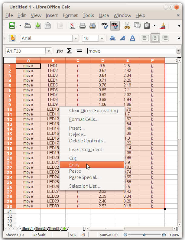
Task: Open Styles and Formatting icon
Action: [12, 38]
